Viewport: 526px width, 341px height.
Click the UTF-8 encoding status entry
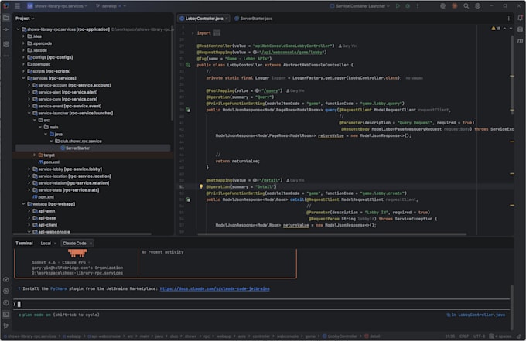pos(479,336)
